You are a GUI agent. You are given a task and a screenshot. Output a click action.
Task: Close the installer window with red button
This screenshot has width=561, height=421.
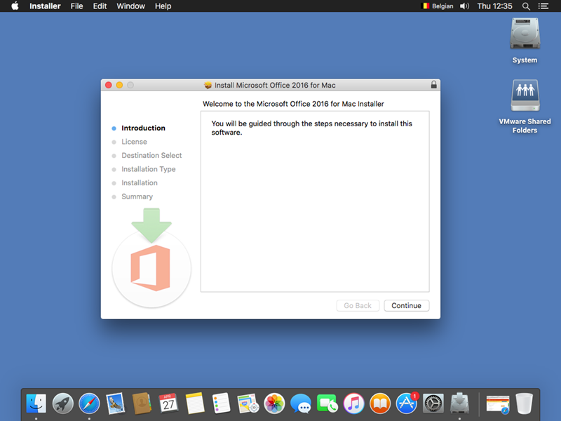coord(109,85)
